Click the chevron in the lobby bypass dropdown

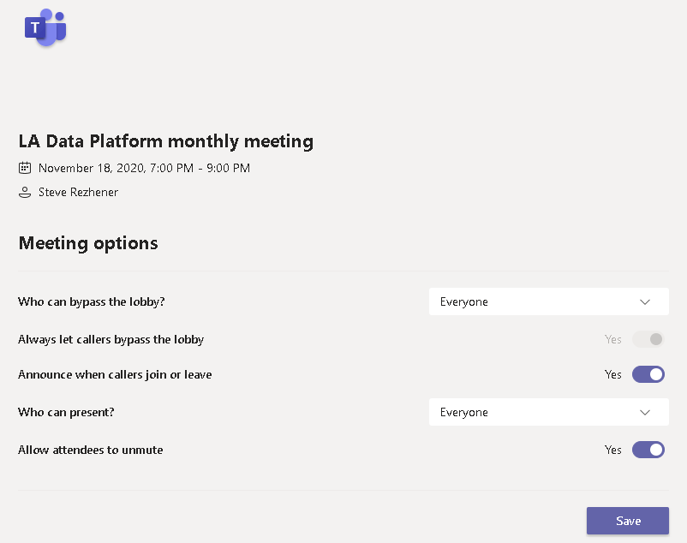tap(645, 301)
